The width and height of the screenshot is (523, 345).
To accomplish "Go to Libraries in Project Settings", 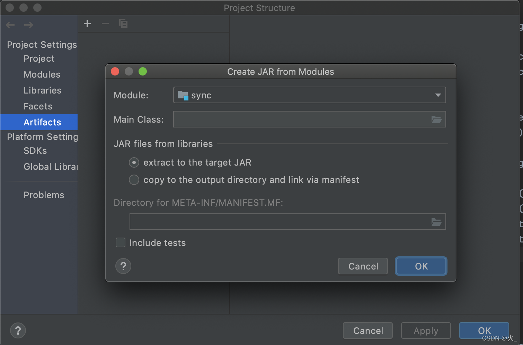I will [42, 90].
